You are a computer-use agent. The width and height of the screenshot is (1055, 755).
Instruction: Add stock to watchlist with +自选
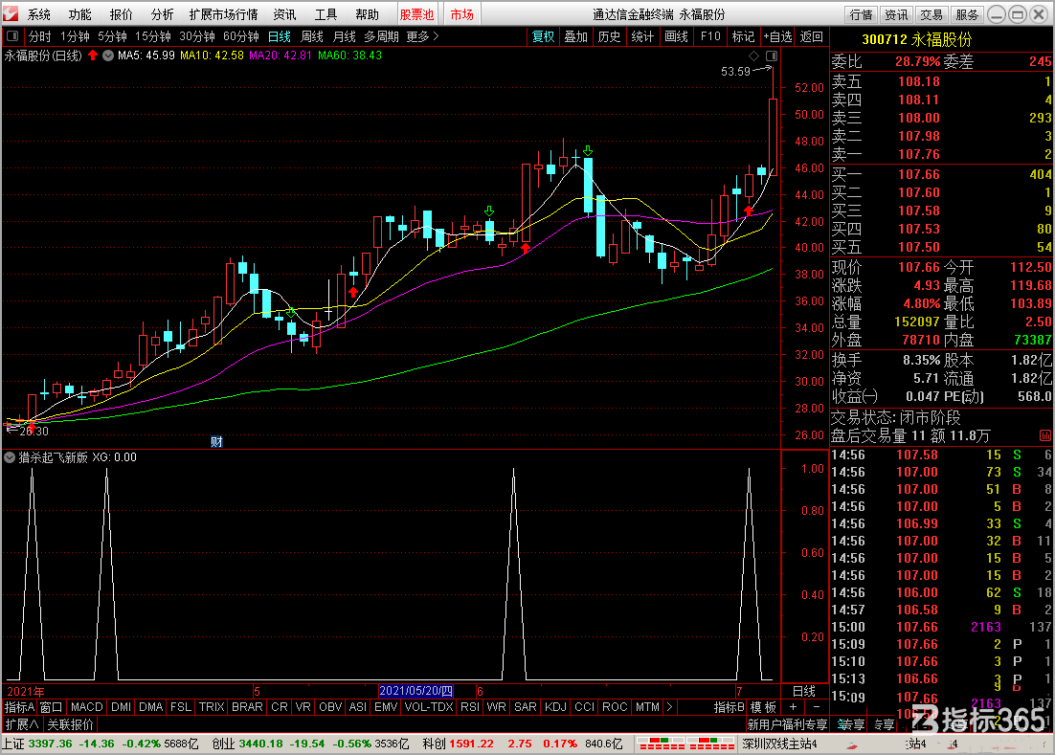(777, 36)
